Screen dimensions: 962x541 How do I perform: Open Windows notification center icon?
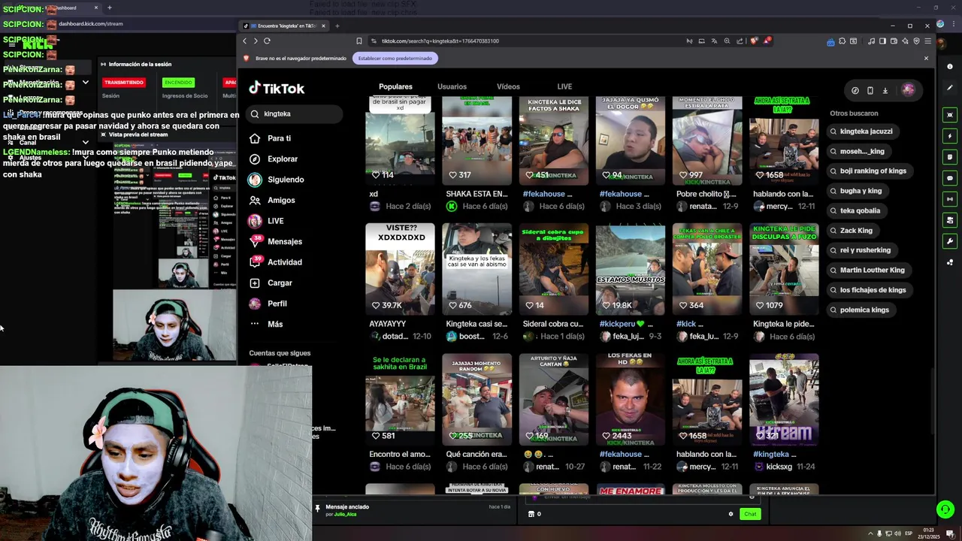950,533
